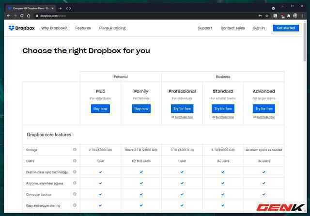Click the browser forward arrow
The image size is (310, 216).
tap(15, 16)
